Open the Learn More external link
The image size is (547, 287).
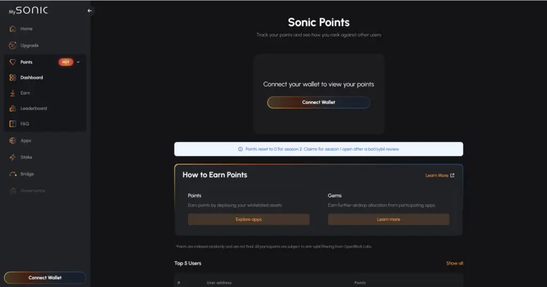tap(440, 176)
